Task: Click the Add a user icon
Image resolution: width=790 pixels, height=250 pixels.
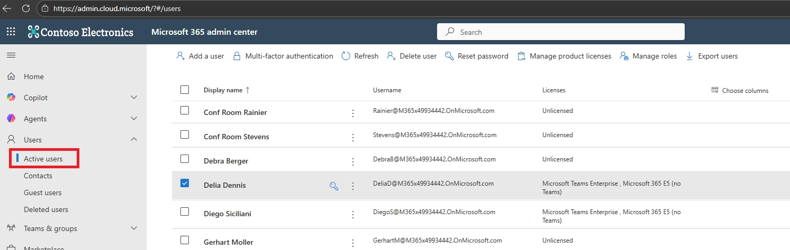Action: [x=180, y=56]
